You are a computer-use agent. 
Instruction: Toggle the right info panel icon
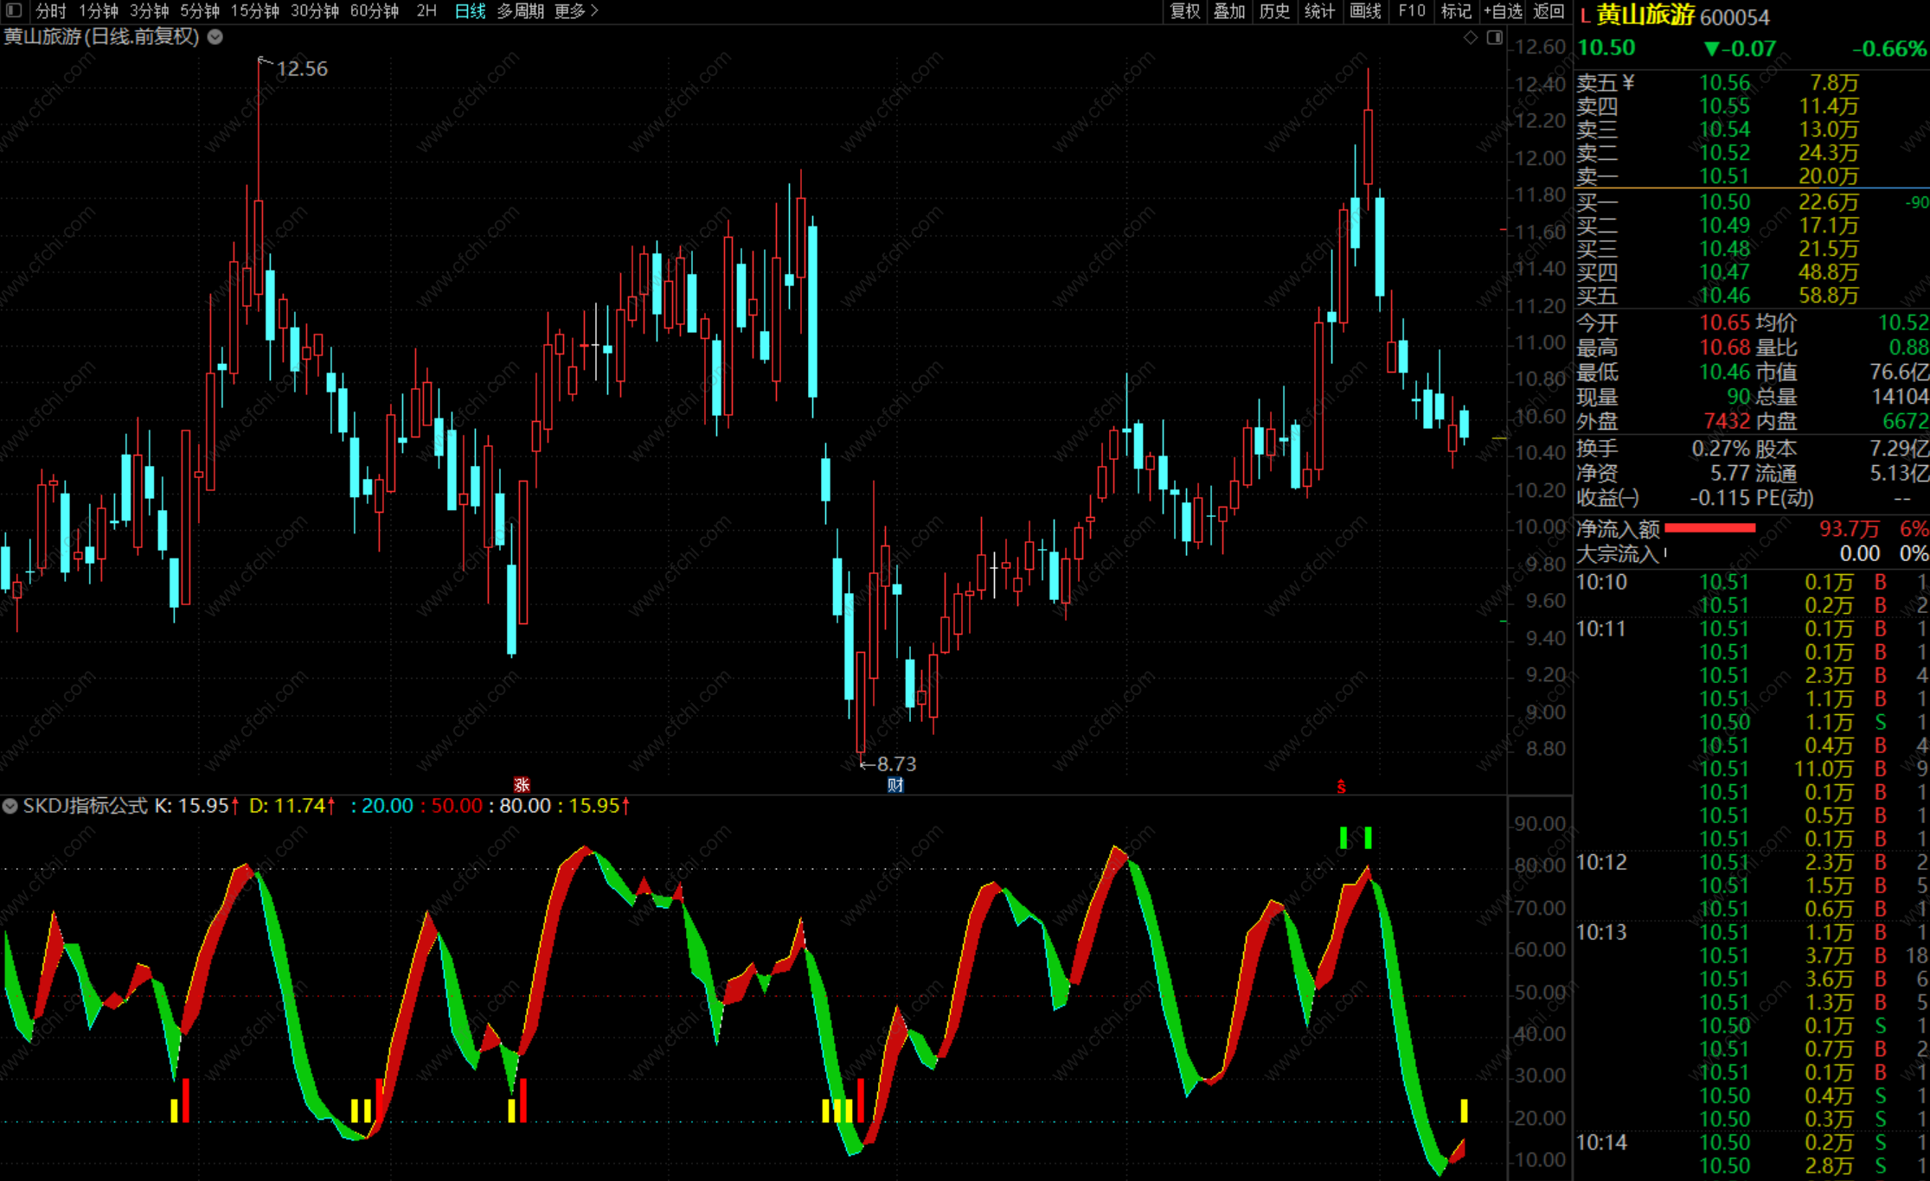[x=1494, y=37]
